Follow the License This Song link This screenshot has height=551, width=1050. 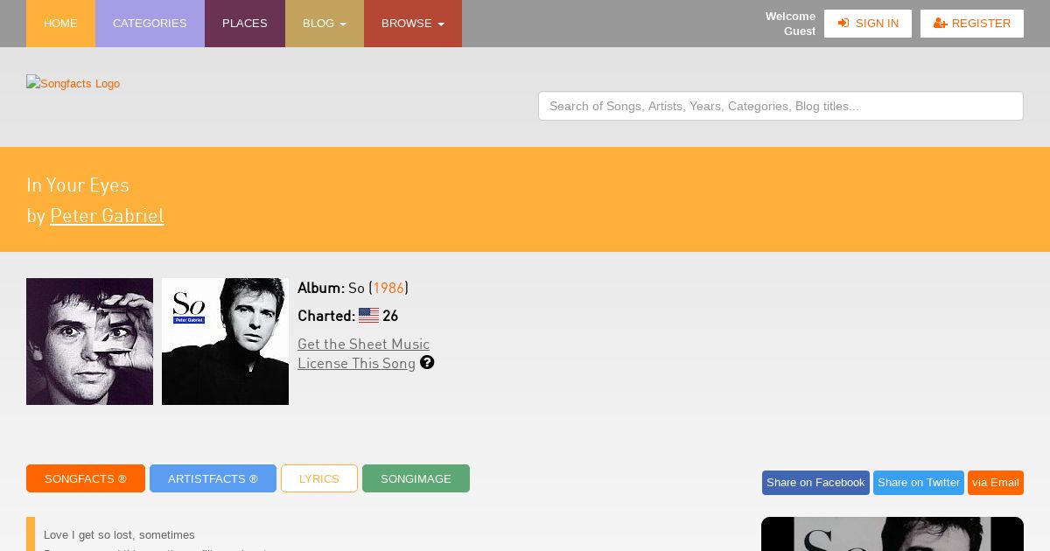pos(356,363)
